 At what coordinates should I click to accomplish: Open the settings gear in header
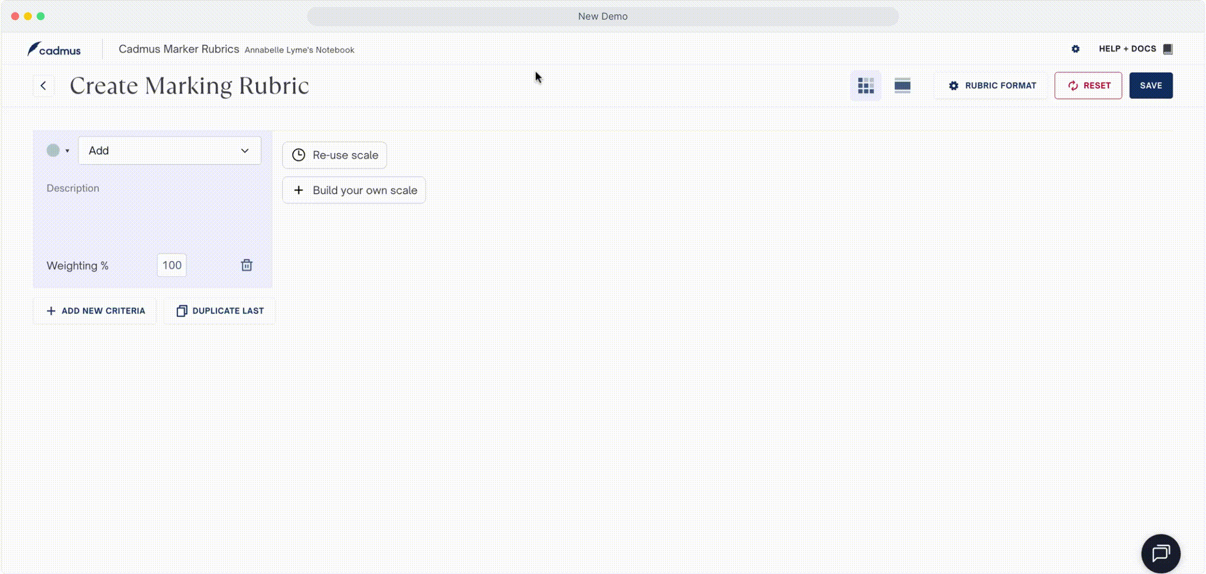1075,49
